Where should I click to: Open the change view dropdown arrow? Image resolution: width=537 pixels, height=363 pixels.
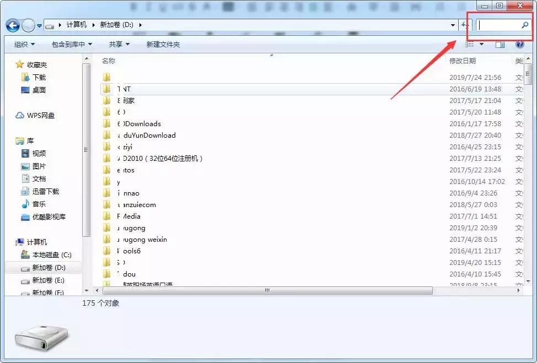tap(481, 44)
